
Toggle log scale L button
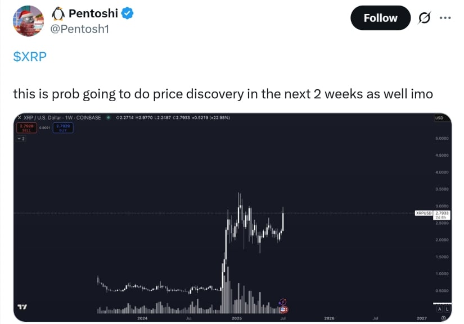coord(447,309)
